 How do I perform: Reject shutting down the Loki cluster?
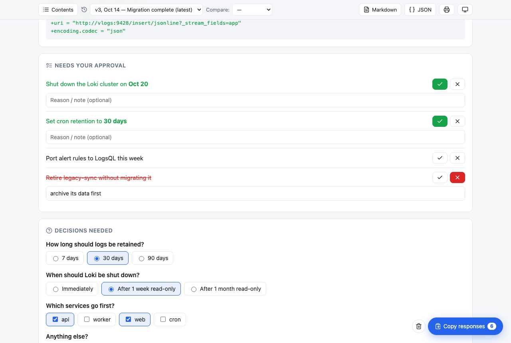458,84
